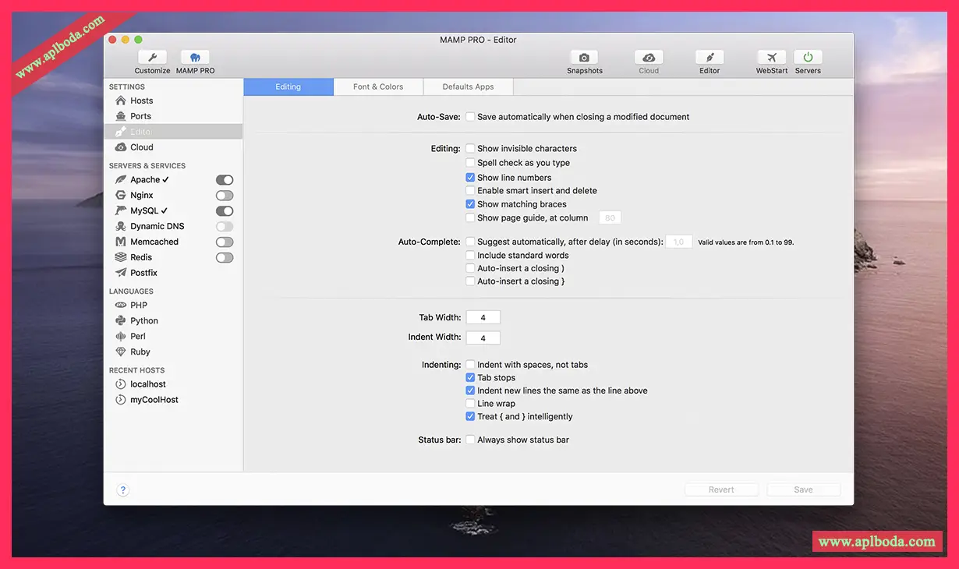The image size is (959, 569).
Task: Enable Show invisible characters checkbox
Action: [470, 148]
